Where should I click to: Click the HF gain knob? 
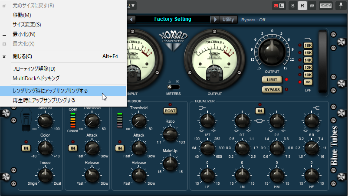click(312, 175)
